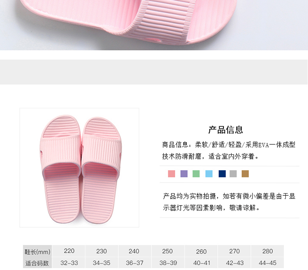Select the light blue color swatch

(x=209, y=174)
